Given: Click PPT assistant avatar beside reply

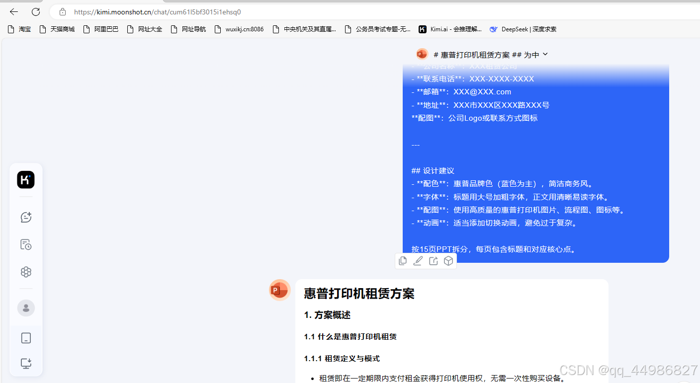Looking at the screenshot, I should coord(280,290).
